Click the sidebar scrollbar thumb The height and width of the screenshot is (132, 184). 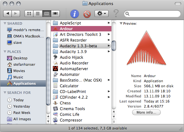click(48, 71)
